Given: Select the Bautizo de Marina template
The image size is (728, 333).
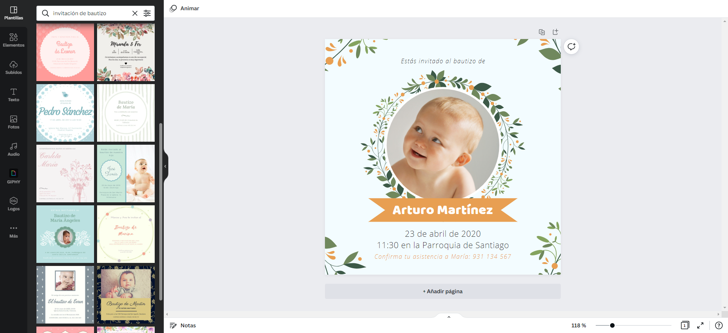Looking at the screenshot, I should (x=126, y=234).
